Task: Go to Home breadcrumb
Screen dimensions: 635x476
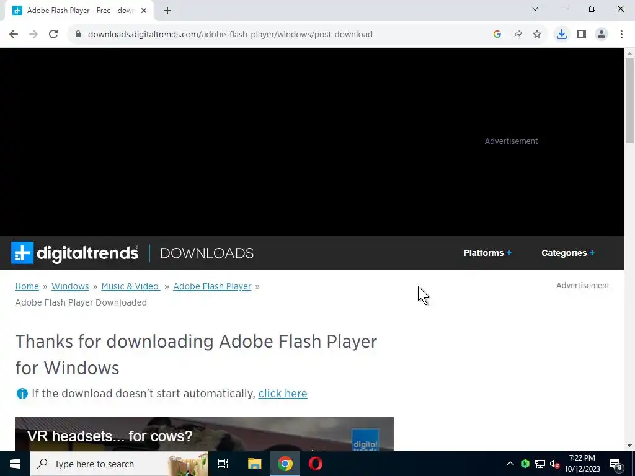Action: (27, 286)
